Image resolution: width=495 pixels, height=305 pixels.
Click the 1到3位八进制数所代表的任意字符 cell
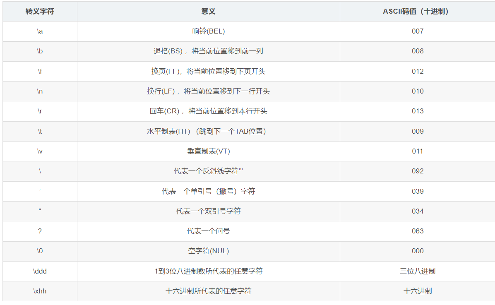[208, 271]
